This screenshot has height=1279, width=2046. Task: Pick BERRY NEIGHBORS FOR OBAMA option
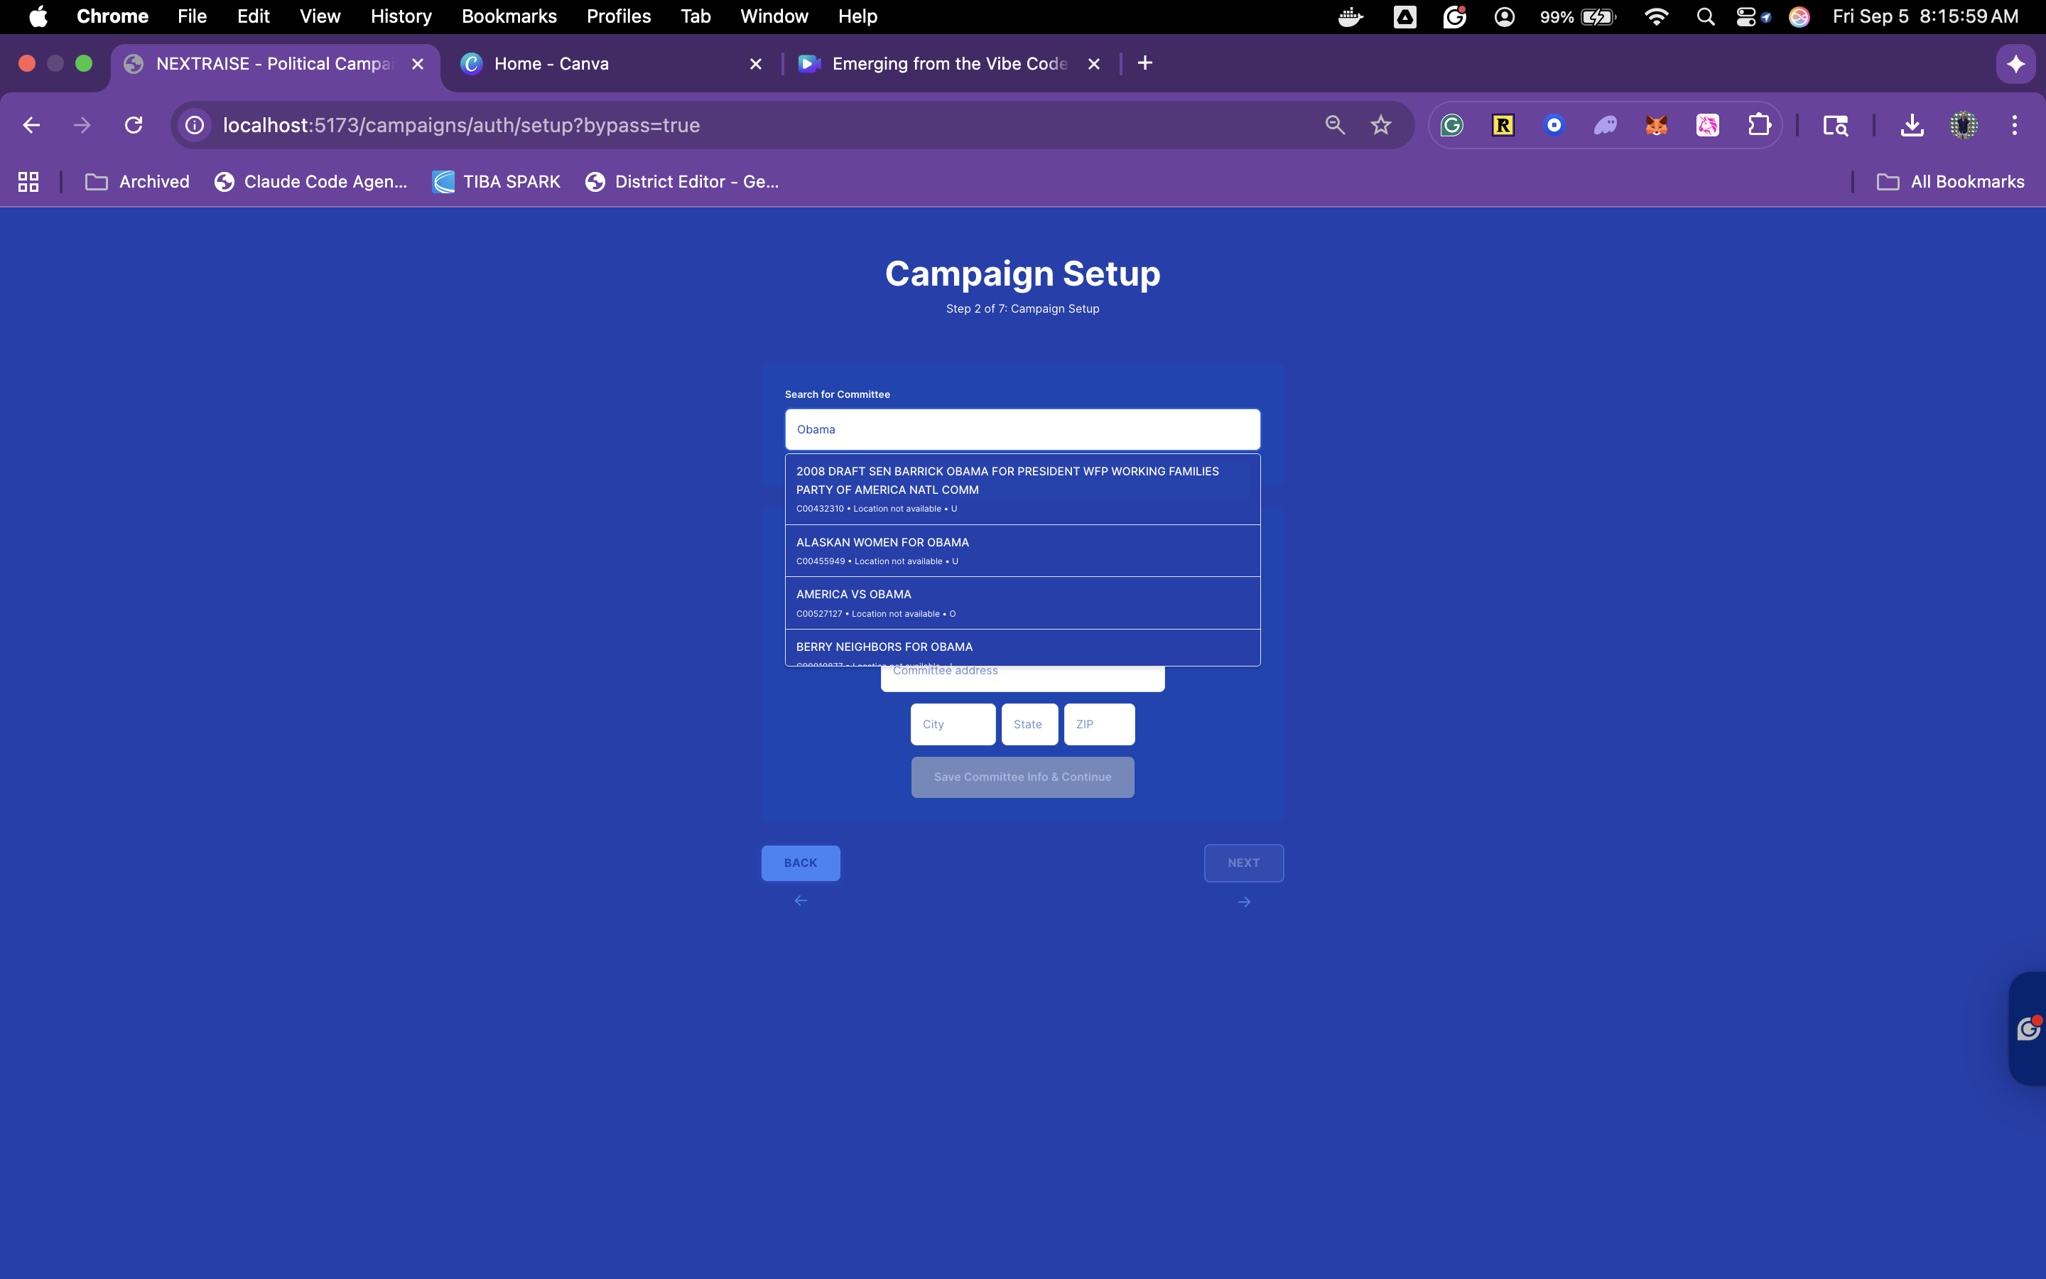(1022, 647)
